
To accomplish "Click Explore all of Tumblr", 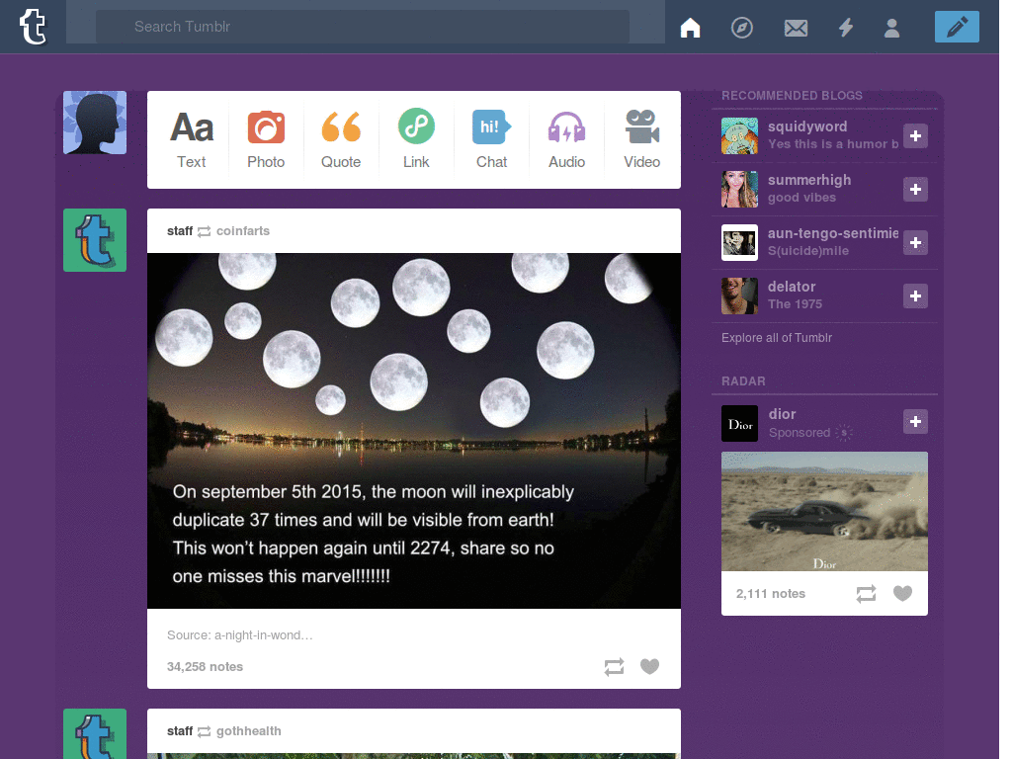I will coord(777,338).
